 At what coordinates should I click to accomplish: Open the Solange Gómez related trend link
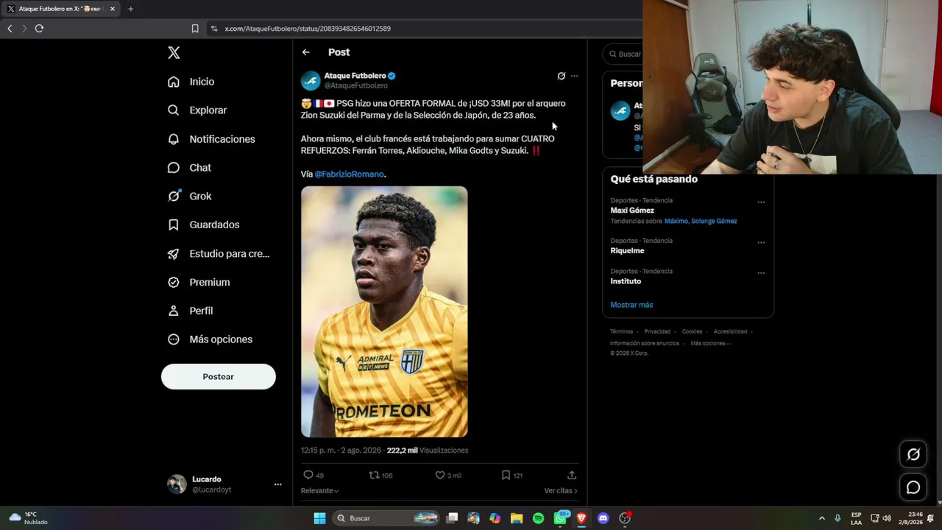click(714, 221)
